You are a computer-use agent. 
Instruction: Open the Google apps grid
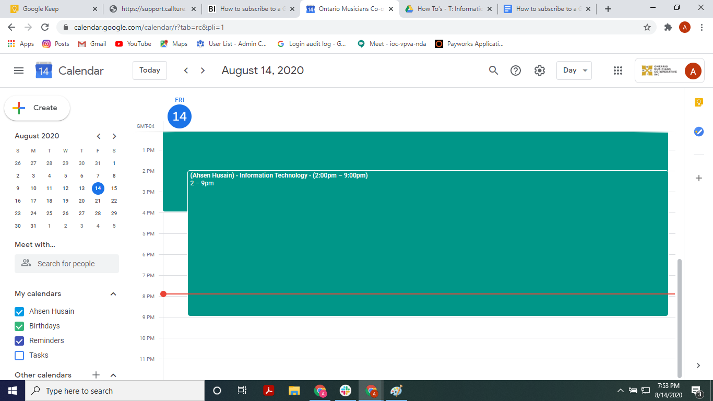point(618,70)
